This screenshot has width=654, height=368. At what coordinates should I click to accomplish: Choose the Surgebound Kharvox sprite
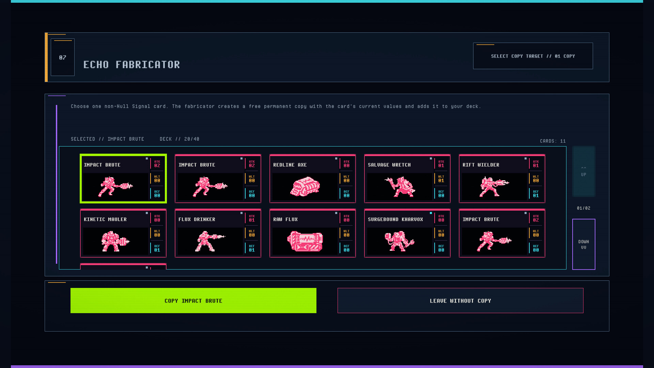400,241
